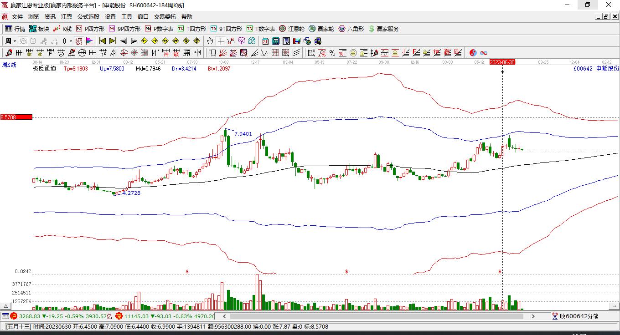Viewport: 620px width, 335px height.
Task: Click the horizontal chart scrollbar track
Action: click(374, 316)
